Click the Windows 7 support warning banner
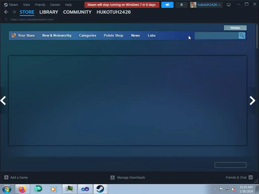Image resolution: width=259 pixels, height=194 pixels. (x=122, y=5)
